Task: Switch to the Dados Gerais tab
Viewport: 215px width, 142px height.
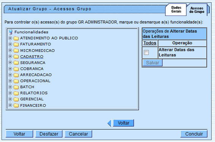Action: 176,9
